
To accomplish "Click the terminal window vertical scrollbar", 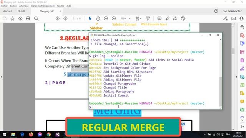I will pos(221,92).
